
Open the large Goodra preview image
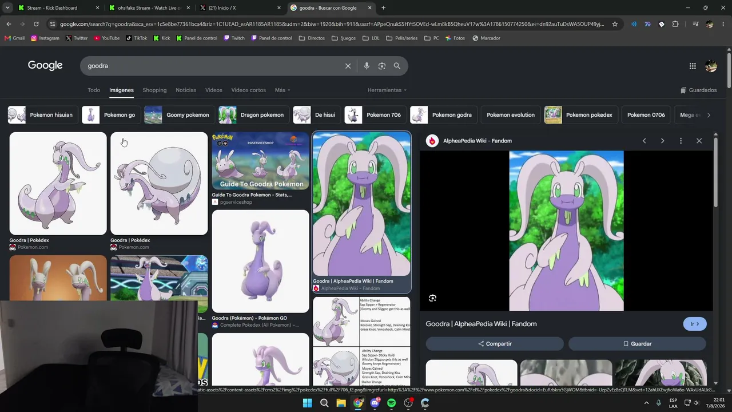[566, 231]
